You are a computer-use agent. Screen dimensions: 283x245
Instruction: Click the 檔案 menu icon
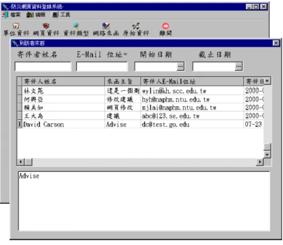(x=5, y=14)
